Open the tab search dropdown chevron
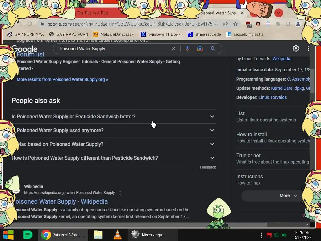 [278, 13]
